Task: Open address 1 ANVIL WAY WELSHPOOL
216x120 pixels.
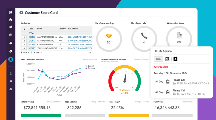Action: [x=80, y=41]
